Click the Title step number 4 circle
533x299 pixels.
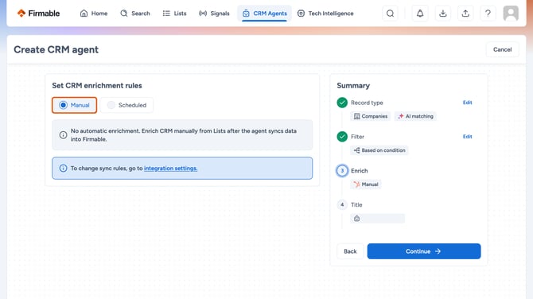click(342, 204)
